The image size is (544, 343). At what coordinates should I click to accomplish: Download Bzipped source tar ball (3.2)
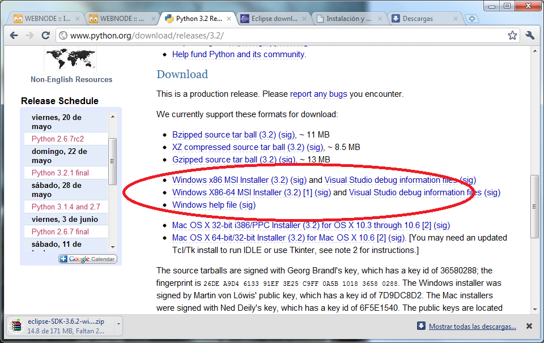(224, 135)
